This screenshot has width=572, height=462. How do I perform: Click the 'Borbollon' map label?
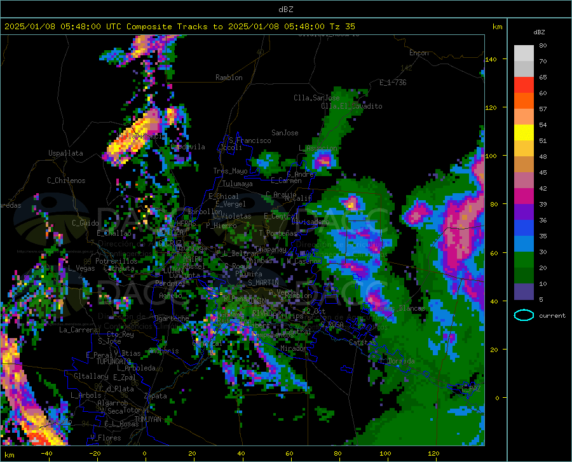[x=205, y=212]
